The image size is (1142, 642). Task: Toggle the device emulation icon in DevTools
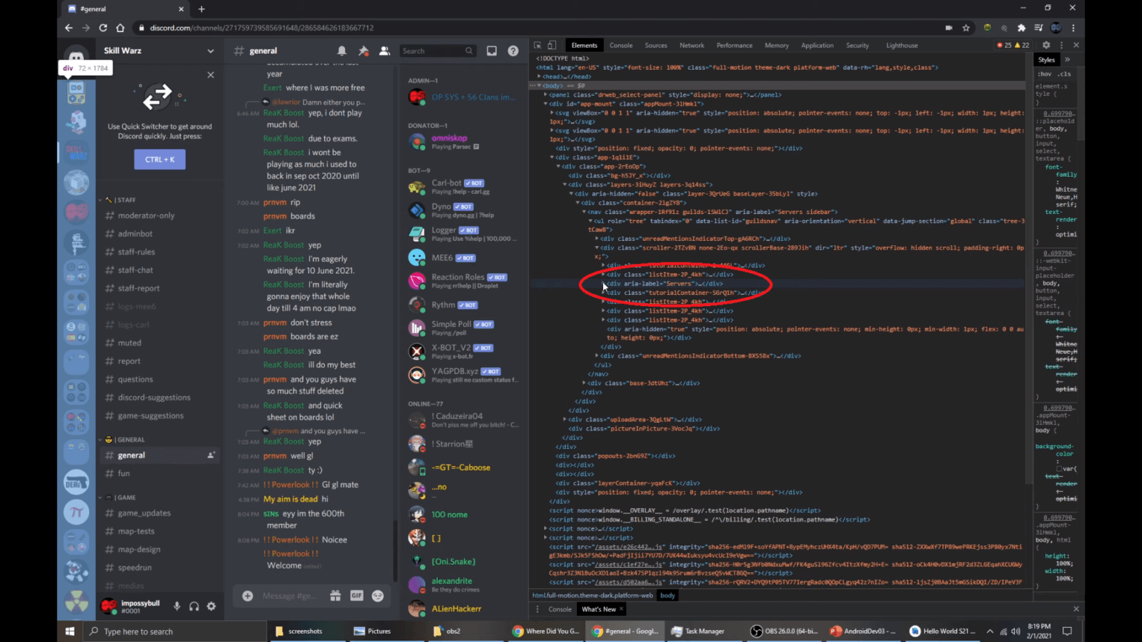point(551,45)
